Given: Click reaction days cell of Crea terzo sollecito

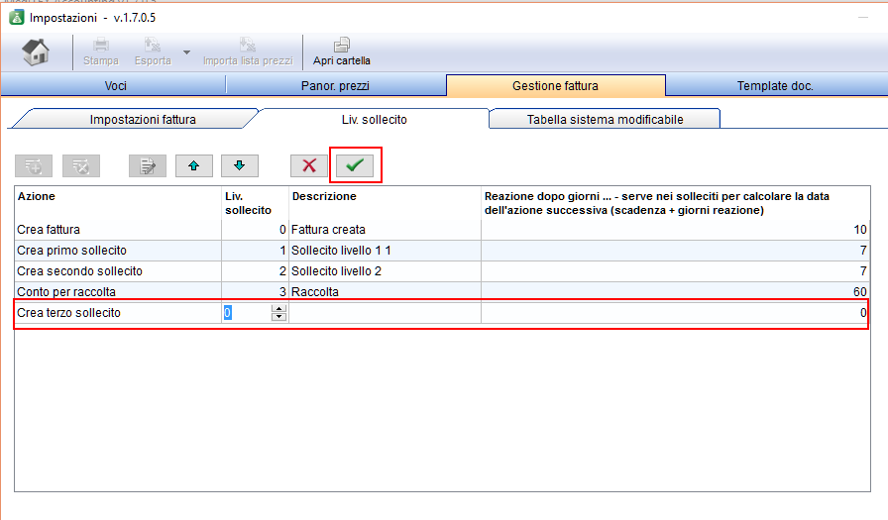Looking at the screenshot, I should pyautogui.click(x=675, y=312).
